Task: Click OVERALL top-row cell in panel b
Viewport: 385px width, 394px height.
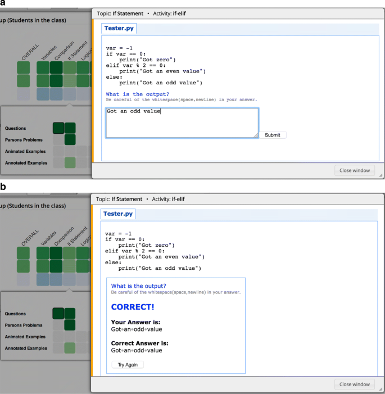Action: tap(23, 253)
